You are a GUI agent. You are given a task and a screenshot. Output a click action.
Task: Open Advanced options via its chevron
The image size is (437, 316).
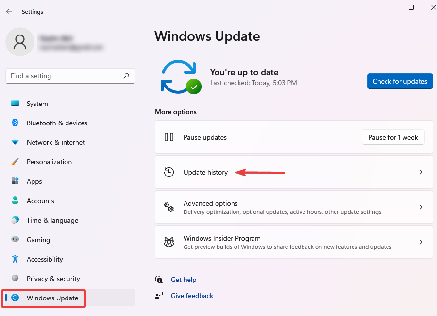(421, 207)
